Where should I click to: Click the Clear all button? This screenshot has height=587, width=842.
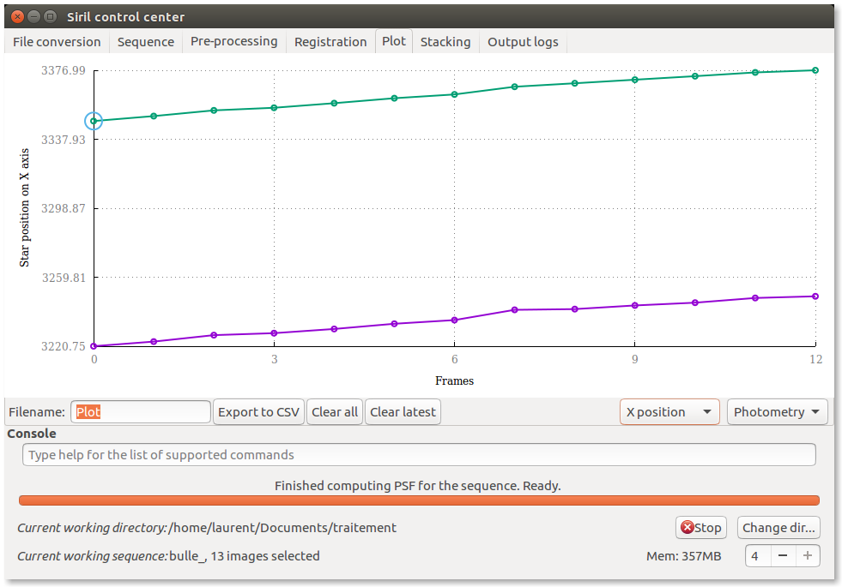click(x=335, y=412)
